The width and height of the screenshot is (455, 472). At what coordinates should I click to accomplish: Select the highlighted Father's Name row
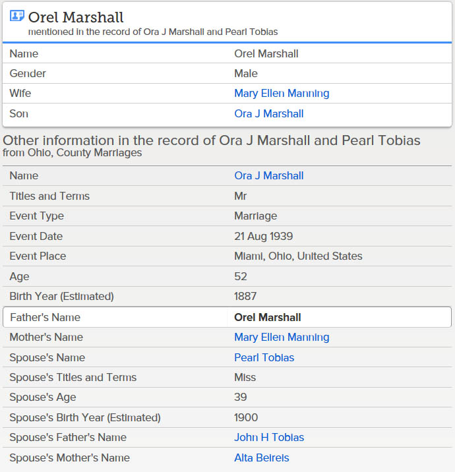coord(228,317)
